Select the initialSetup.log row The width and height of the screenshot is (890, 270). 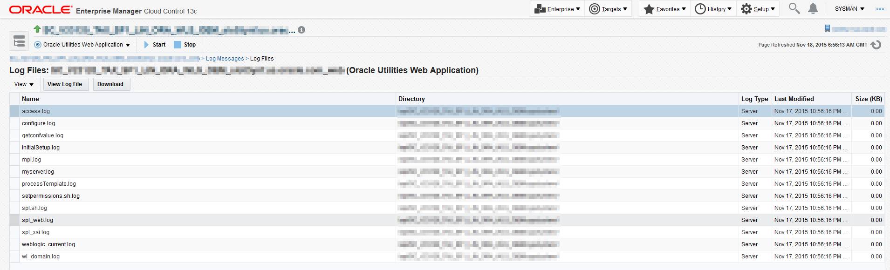[447, 148]
